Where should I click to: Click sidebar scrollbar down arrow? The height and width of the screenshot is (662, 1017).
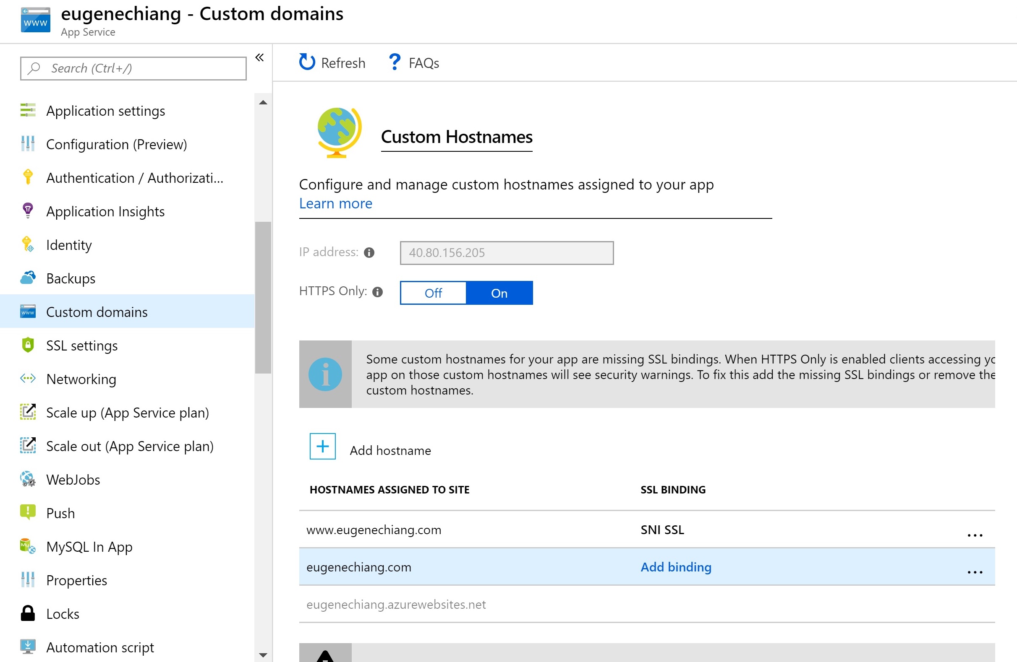[263, 655]
